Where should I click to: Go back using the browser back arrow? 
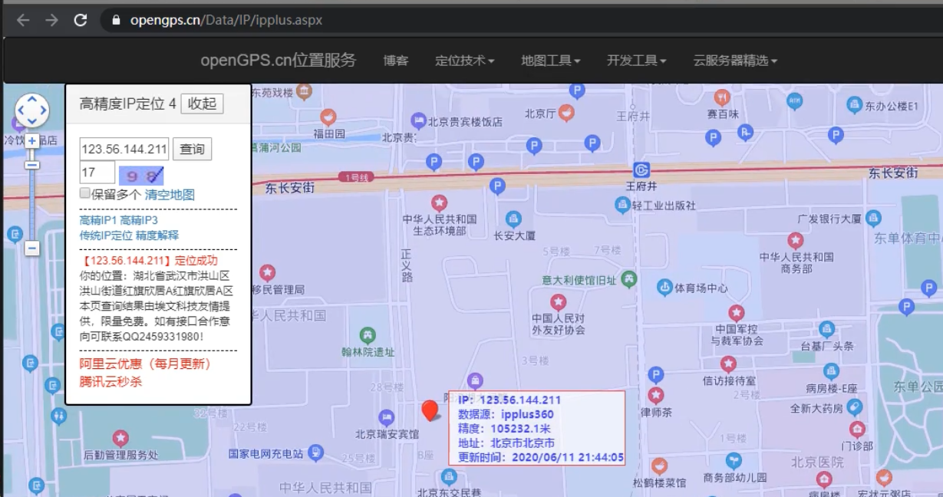click(x=23, y=20)
